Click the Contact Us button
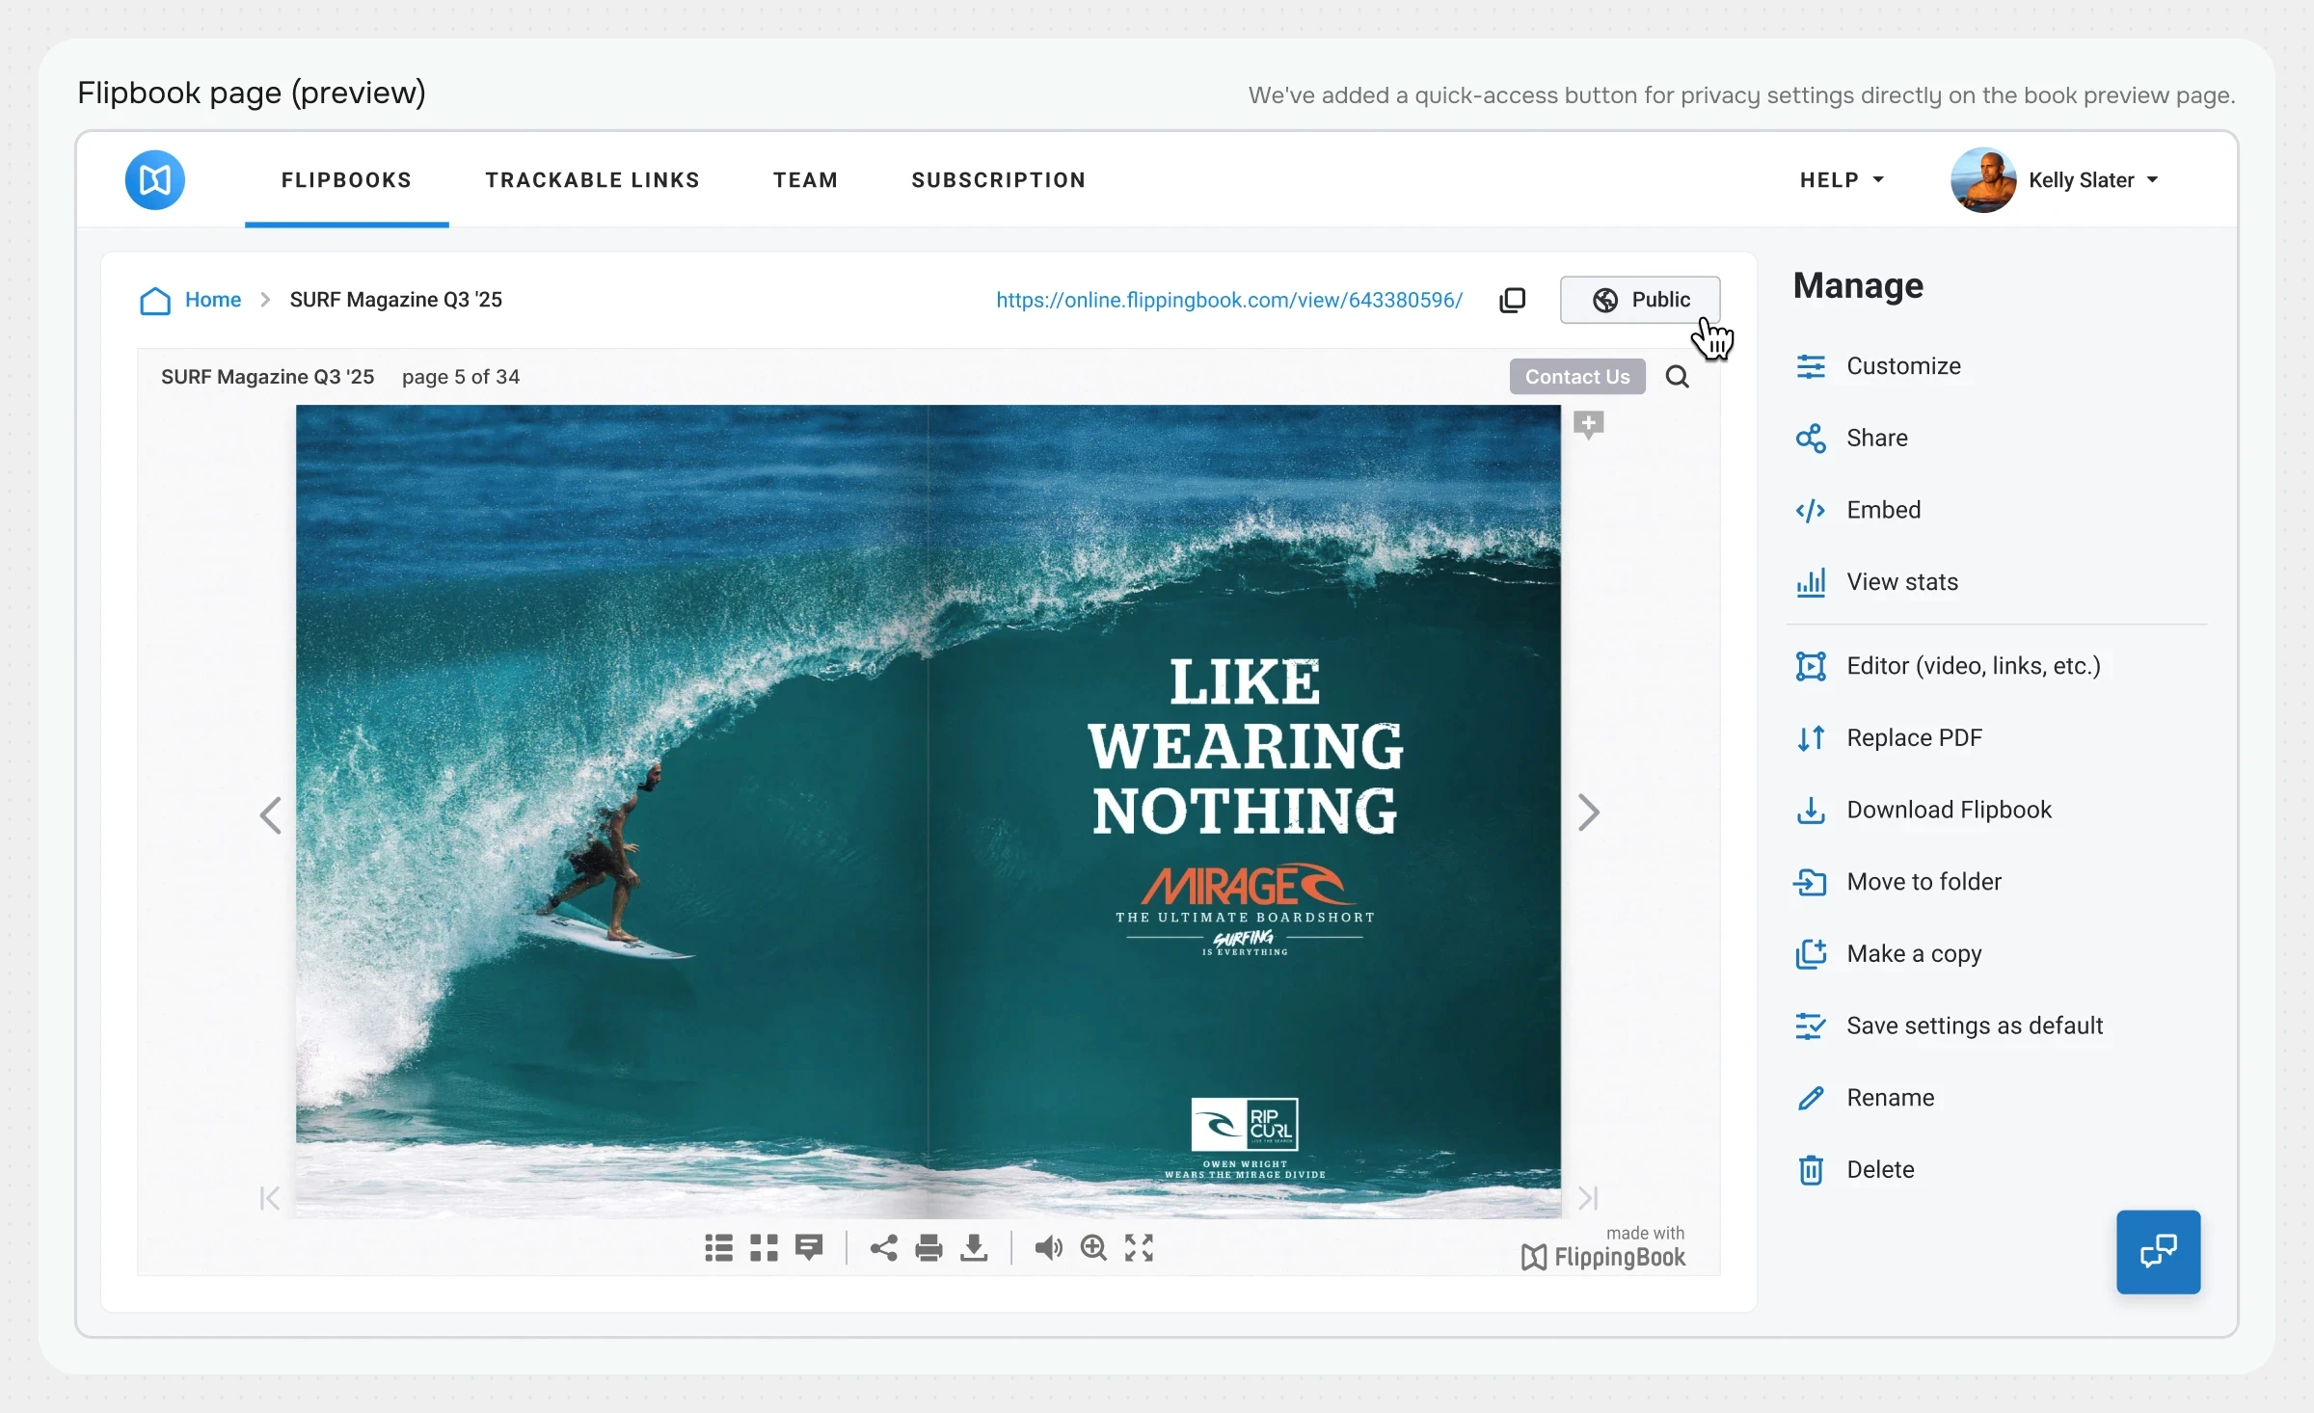The height and width of the screenshot is (1413, 2314). pos(1577,377)
